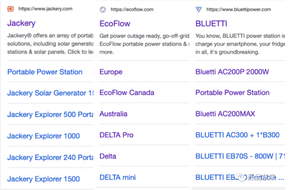Click the Jackery favicon icon

pos(11,9)
